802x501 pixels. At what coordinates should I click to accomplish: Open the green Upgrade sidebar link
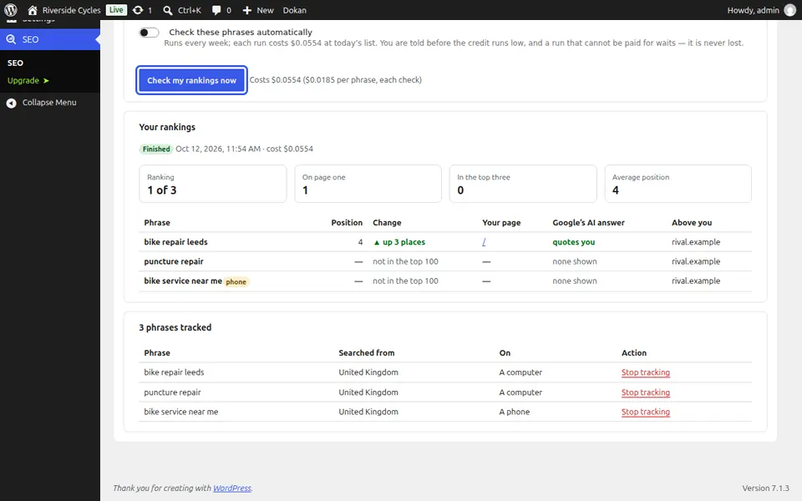tap(28, 80)
